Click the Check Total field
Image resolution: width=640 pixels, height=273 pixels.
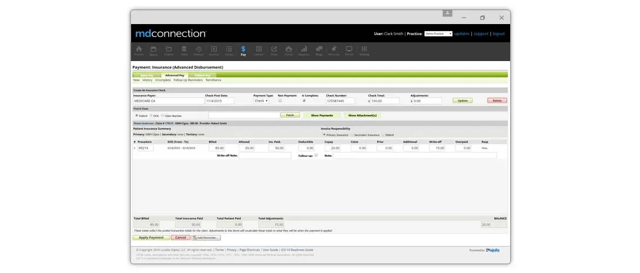(384, 100)
